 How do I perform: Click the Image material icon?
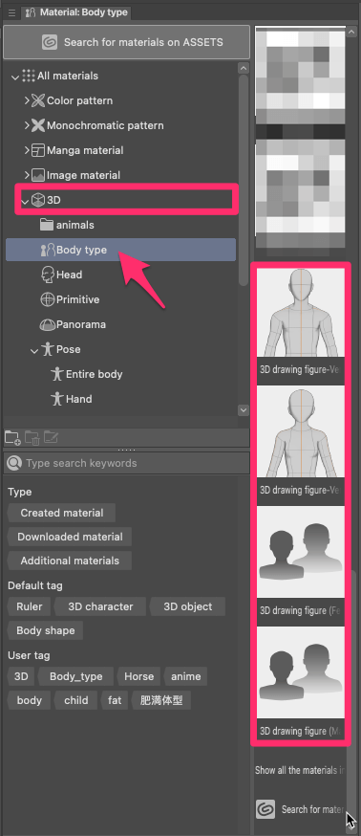point(38,175)
